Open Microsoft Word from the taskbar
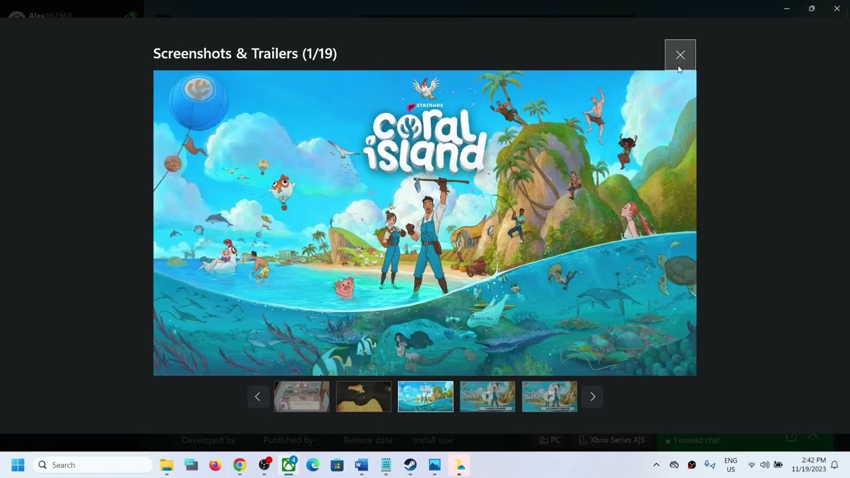Viewport: 850px width, 478px height. coord(361,465)
